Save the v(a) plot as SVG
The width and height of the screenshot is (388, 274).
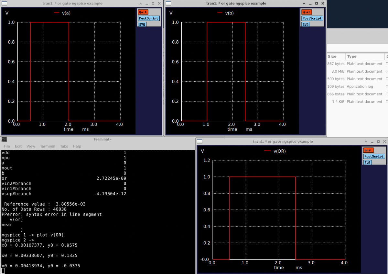[x=142, y=25]
